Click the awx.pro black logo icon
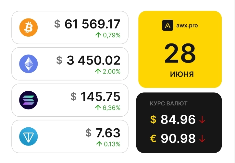Screen dimensions: 235x163 167,25
